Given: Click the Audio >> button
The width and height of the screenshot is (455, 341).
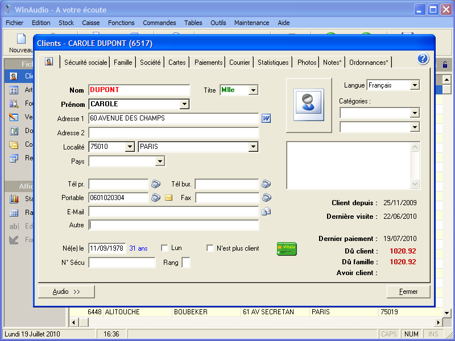Looking at the screenshot, I should click(67, 292).
